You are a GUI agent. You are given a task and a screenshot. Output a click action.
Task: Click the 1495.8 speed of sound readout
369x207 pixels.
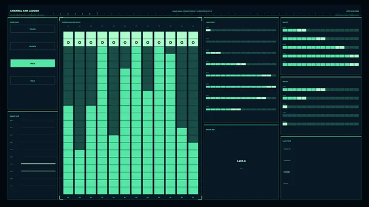[241, 161]
